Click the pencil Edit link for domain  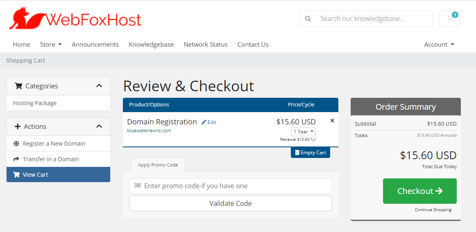209,122
